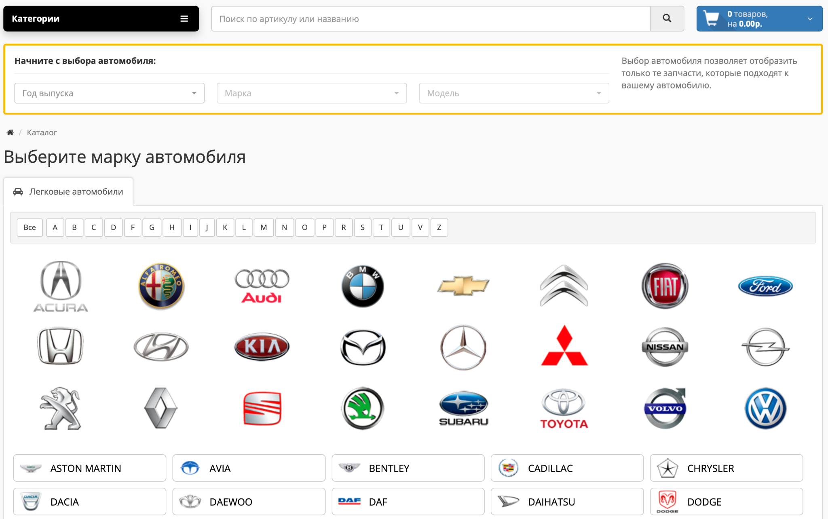This screenshot has width=828, height=519.
Task: Choose the Skoda logo
Action: click(x=363, y=408)
